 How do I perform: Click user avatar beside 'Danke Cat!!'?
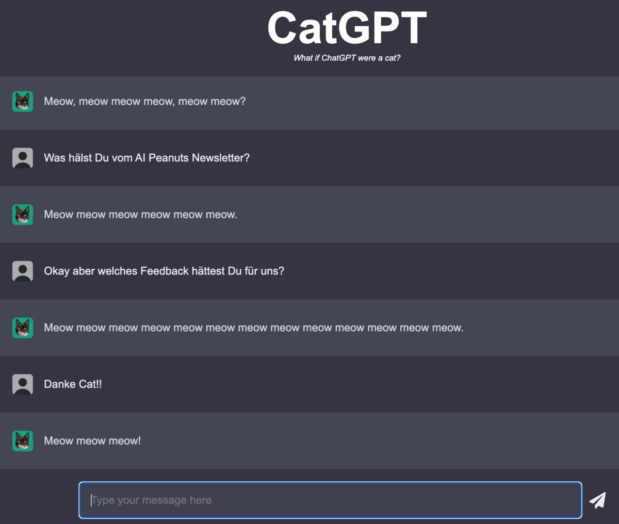[23, 384]
